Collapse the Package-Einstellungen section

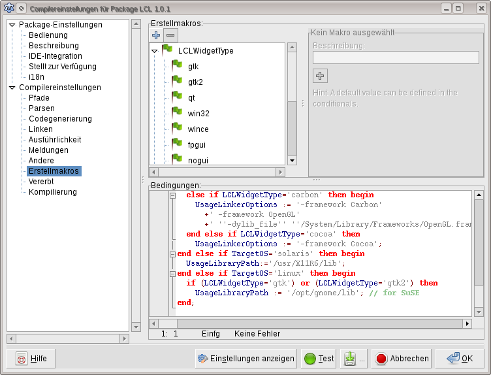[12, 25]
